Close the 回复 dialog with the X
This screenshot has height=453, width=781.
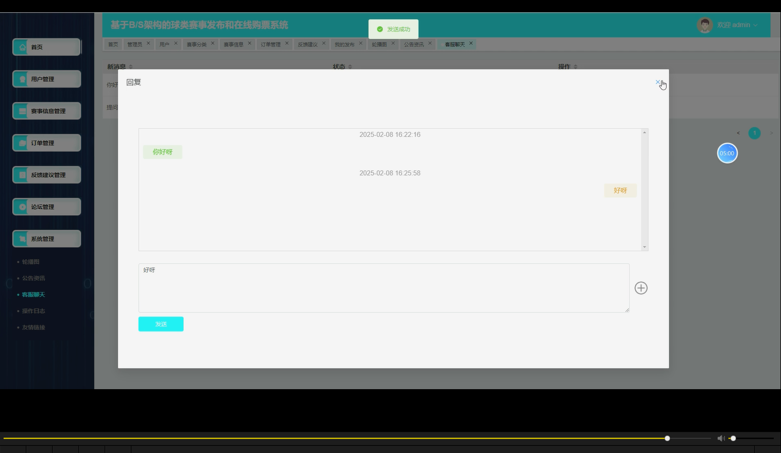(657, 82)
